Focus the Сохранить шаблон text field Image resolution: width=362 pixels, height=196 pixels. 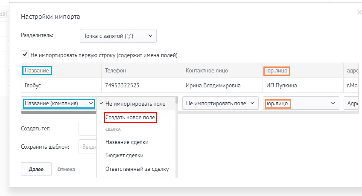click(88, 147)
